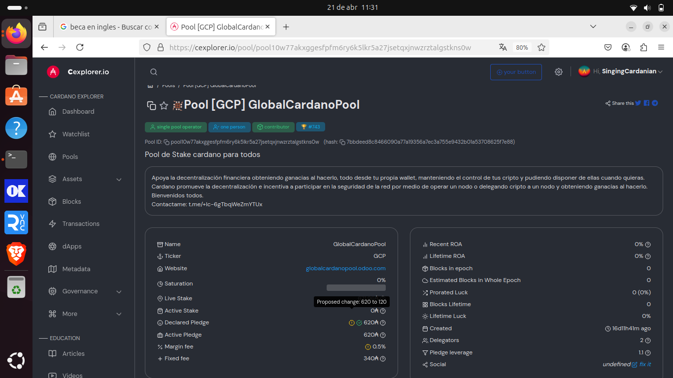
Task: Open a new browser tab
Action: pyautogui.click(x=286, y=27)
